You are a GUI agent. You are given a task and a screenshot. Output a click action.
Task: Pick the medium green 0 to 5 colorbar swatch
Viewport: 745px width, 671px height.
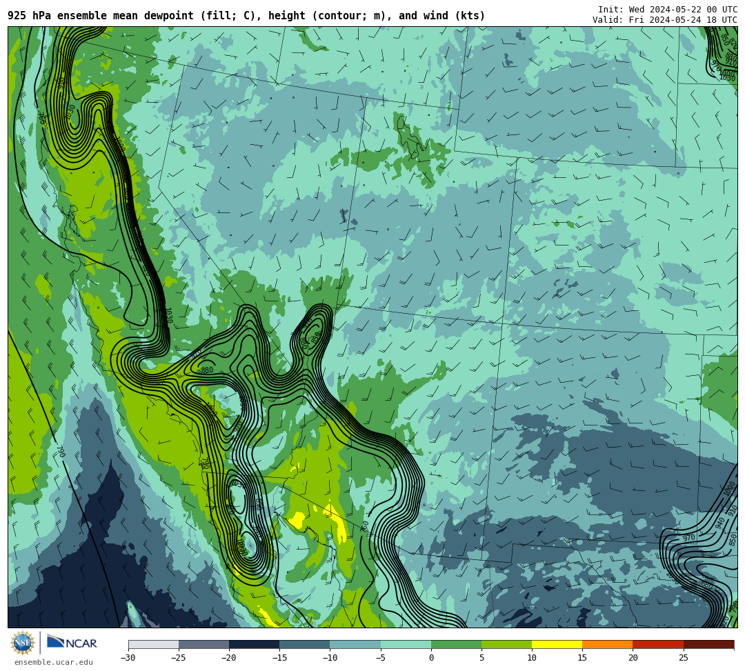(456, 644)
